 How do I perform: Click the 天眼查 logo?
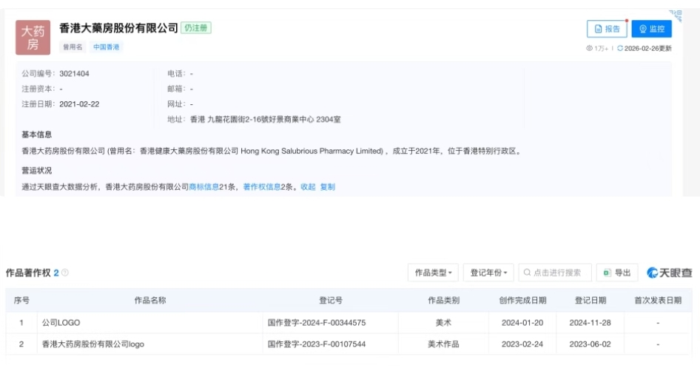point(669,273)
